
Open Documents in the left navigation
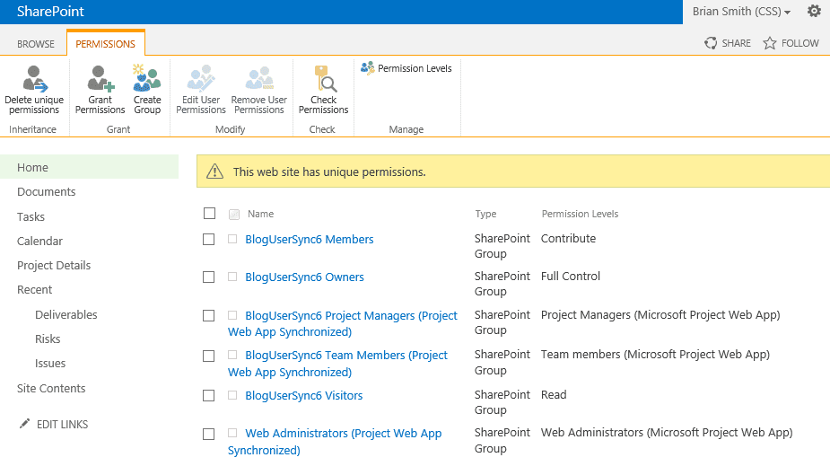pos(46,191)
